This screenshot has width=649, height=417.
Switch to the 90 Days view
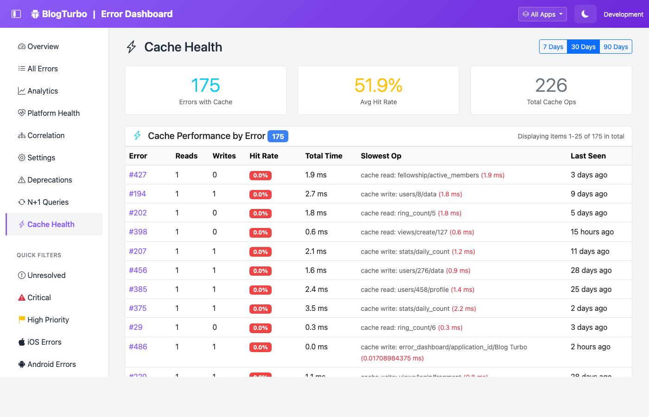pos(616,46)
